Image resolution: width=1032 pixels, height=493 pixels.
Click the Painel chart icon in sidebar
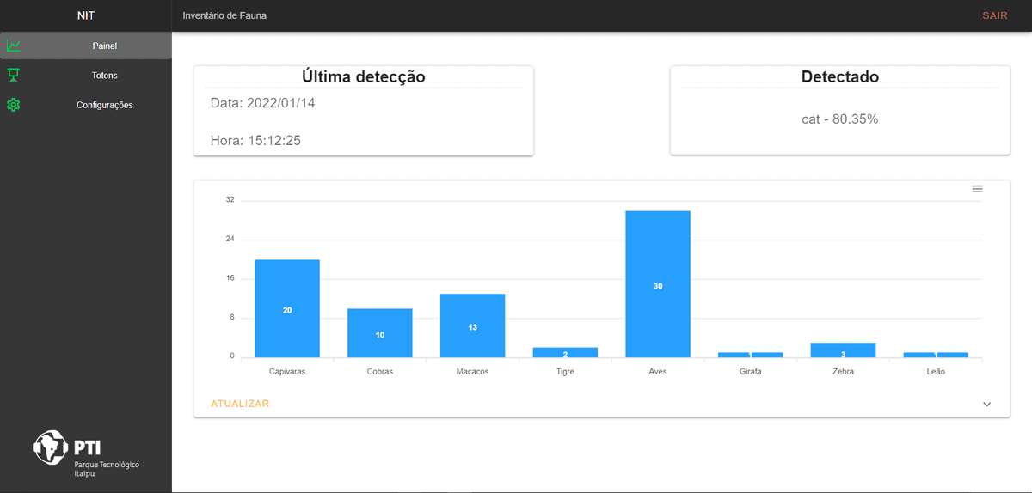(14, 46)
